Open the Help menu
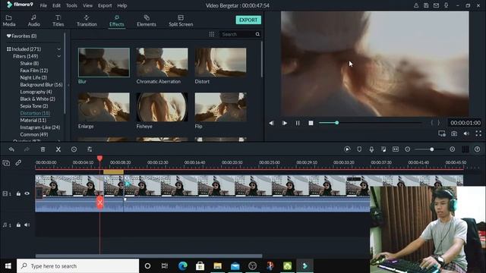486x273 pixels. pyautogui.click(x=122, y=5)
